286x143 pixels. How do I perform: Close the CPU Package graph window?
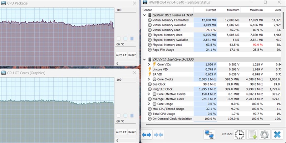(134, 3)
